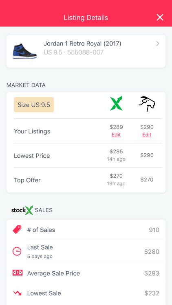Open the Jordan 1 Retro Royal title
This screenshot has width=172, height=305.
coord(82,44)
